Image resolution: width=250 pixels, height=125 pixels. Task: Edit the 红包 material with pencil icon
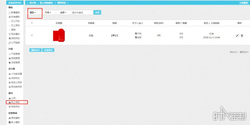tap(237, 36)
